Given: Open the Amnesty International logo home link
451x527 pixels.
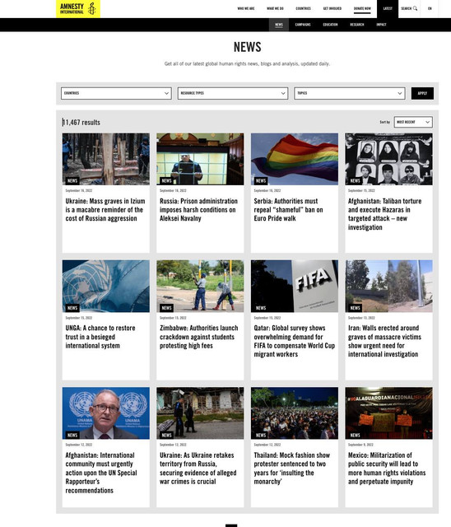Looking at the screenshot, I should tap(78, 9).
